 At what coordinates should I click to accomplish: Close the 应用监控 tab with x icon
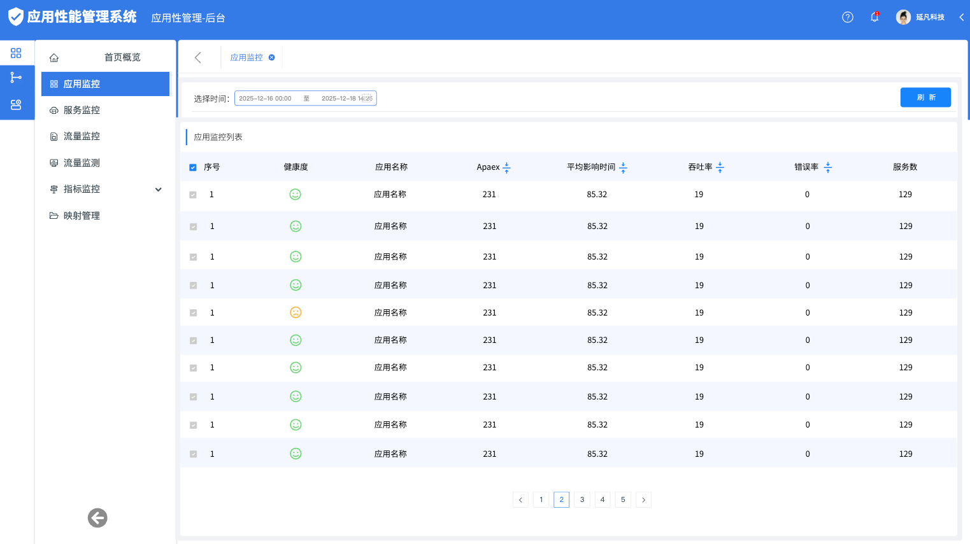[272, 57]
